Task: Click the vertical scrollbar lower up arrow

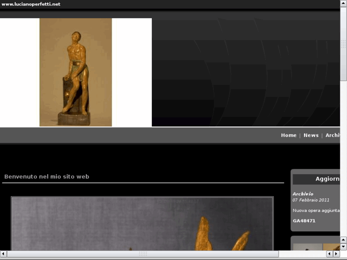Action: (344, 239)
